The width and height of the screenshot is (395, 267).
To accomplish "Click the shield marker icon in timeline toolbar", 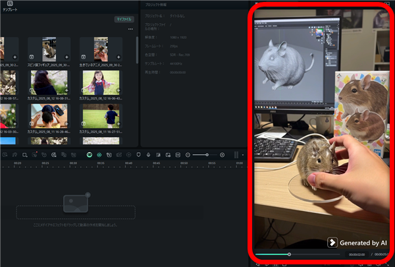I will tap(139, 154).
